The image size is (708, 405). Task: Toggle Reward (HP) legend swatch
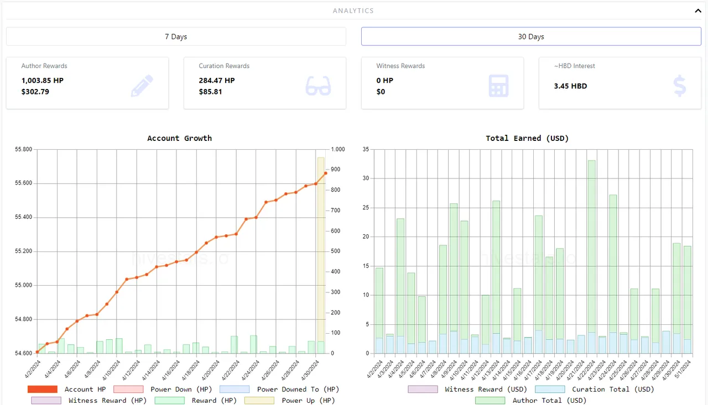point(169,400)
